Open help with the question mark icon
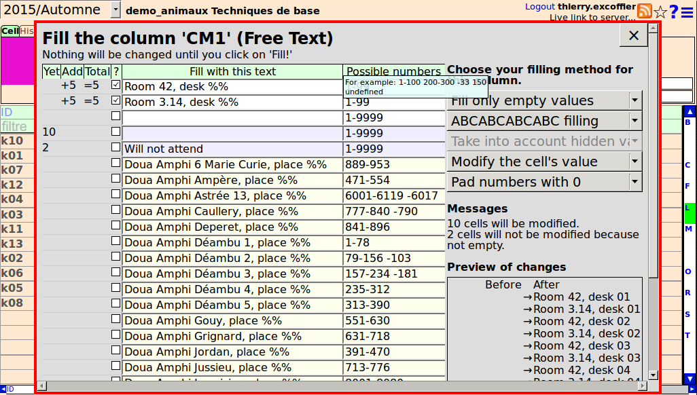This screenshot has width=697, height=395. coord(674,12)
